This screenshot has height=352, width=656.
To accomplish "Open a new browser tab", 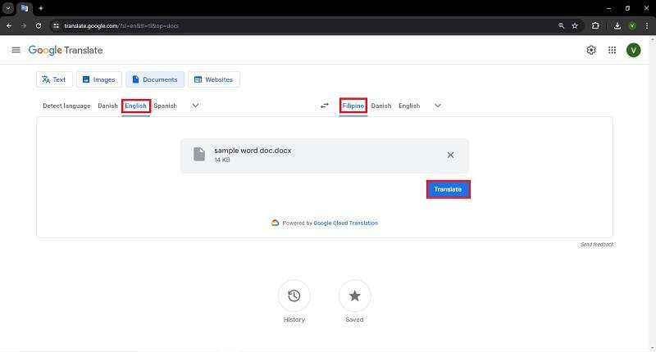I will click(40, 8).
